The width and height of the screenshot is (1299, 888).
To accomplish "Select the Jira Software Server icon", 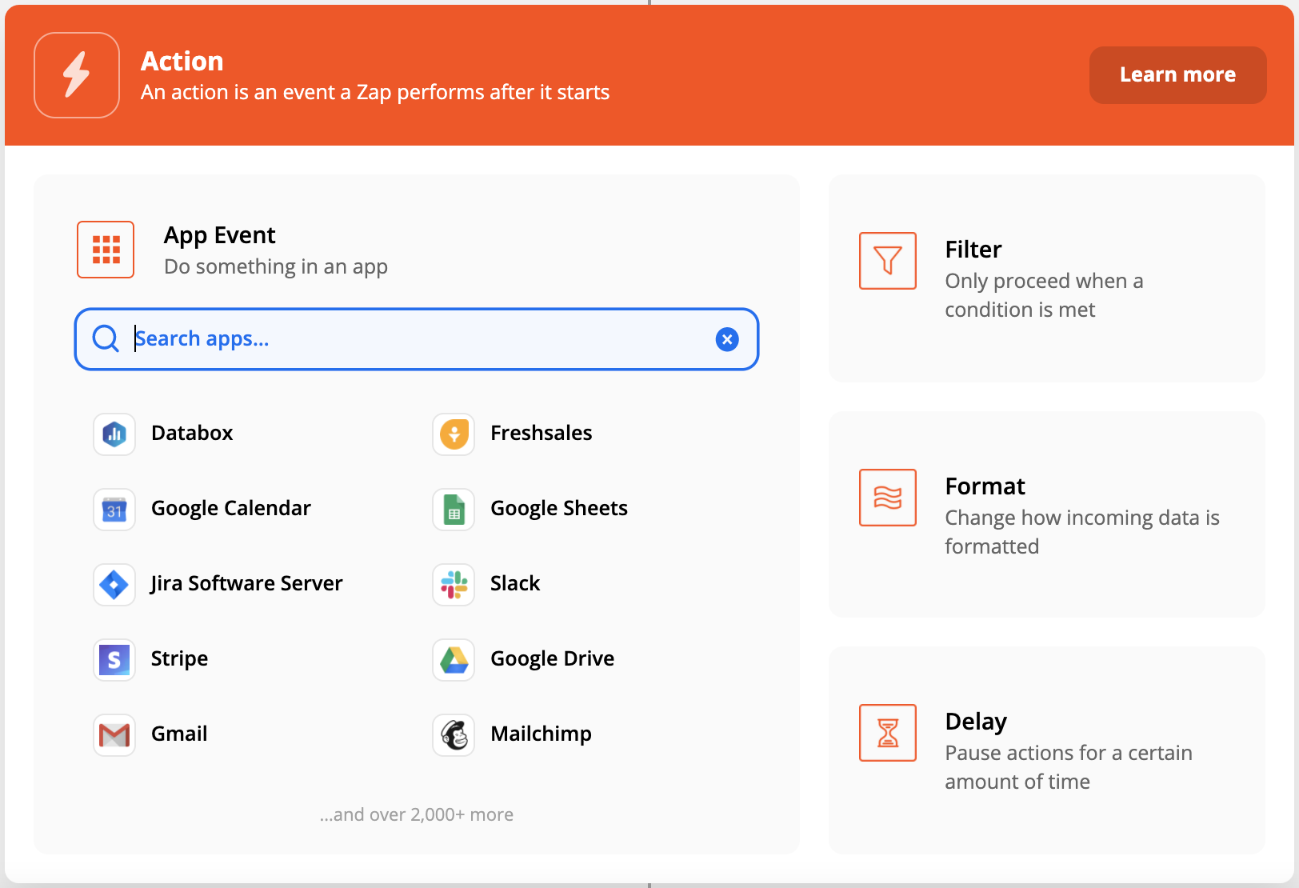I will pyautogui.click(x=114, y=585).
